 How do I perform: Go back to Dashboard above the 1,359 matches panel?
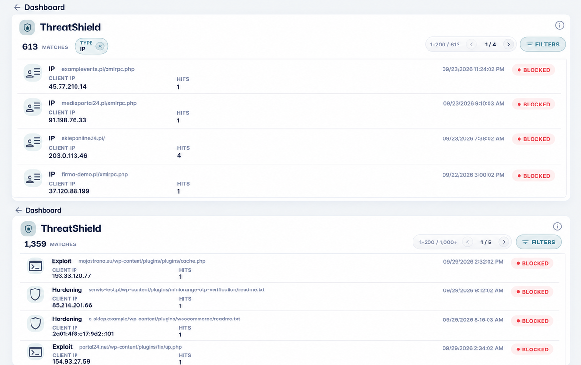coord(38,210)
